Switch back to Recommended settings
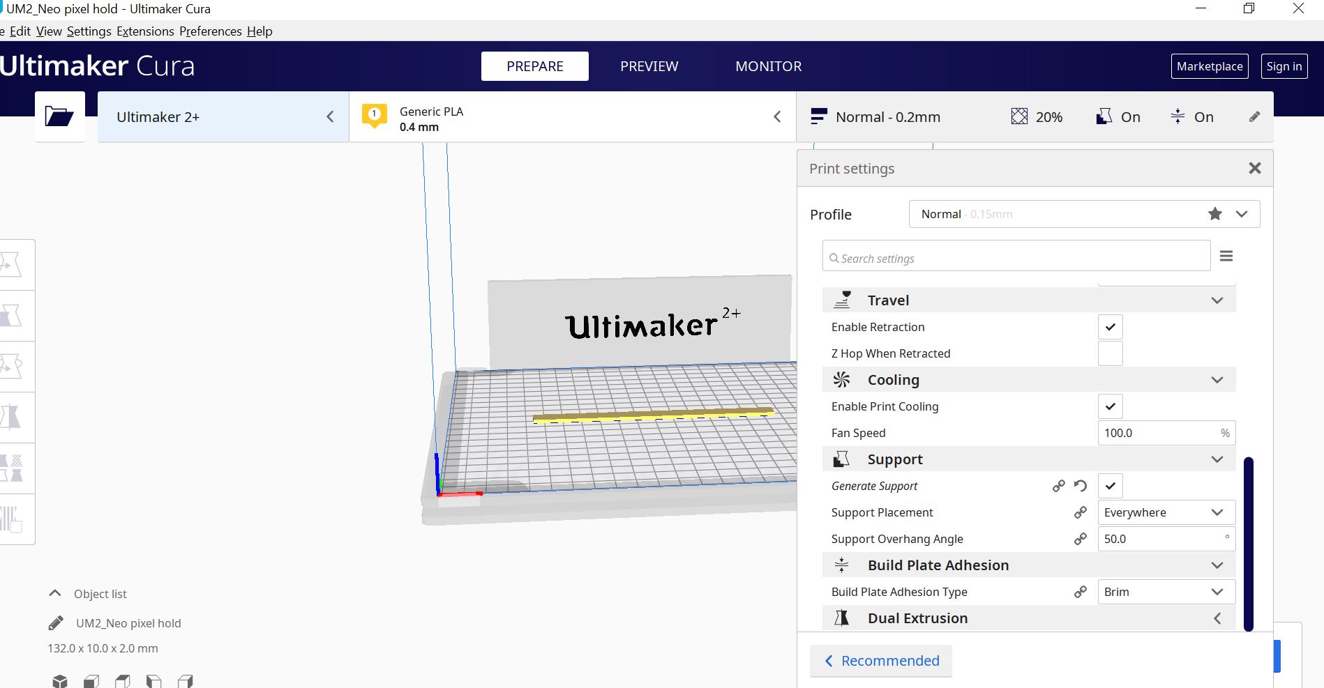Screen dimensions: 1324x688 [881, 661]
